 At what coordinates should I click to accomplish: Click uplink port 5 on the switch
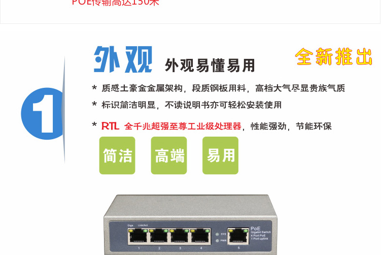tap(238, 236)
